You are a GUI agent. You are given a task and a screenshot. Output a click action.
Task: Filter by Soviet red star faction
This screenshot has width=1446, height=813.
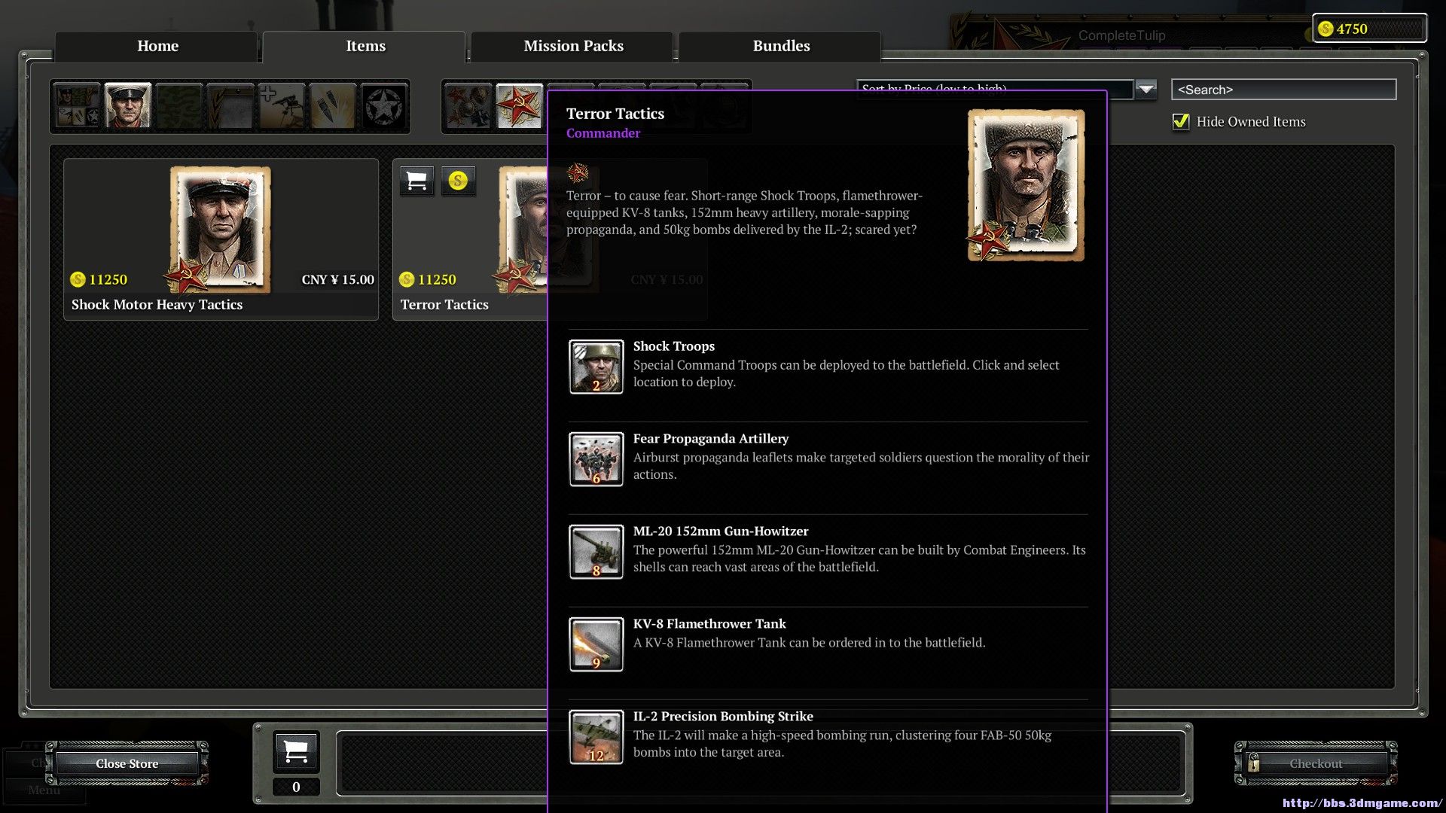click(519, 106)
